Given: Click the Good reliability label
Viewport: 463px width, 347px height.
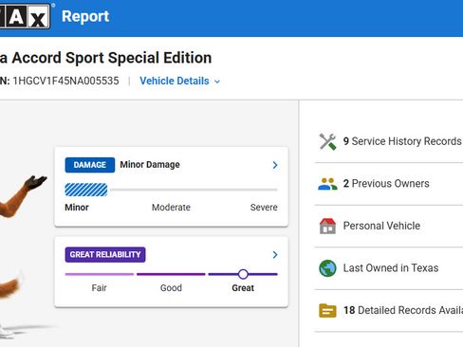Looking at the screenshot, I should pos(171,288).
